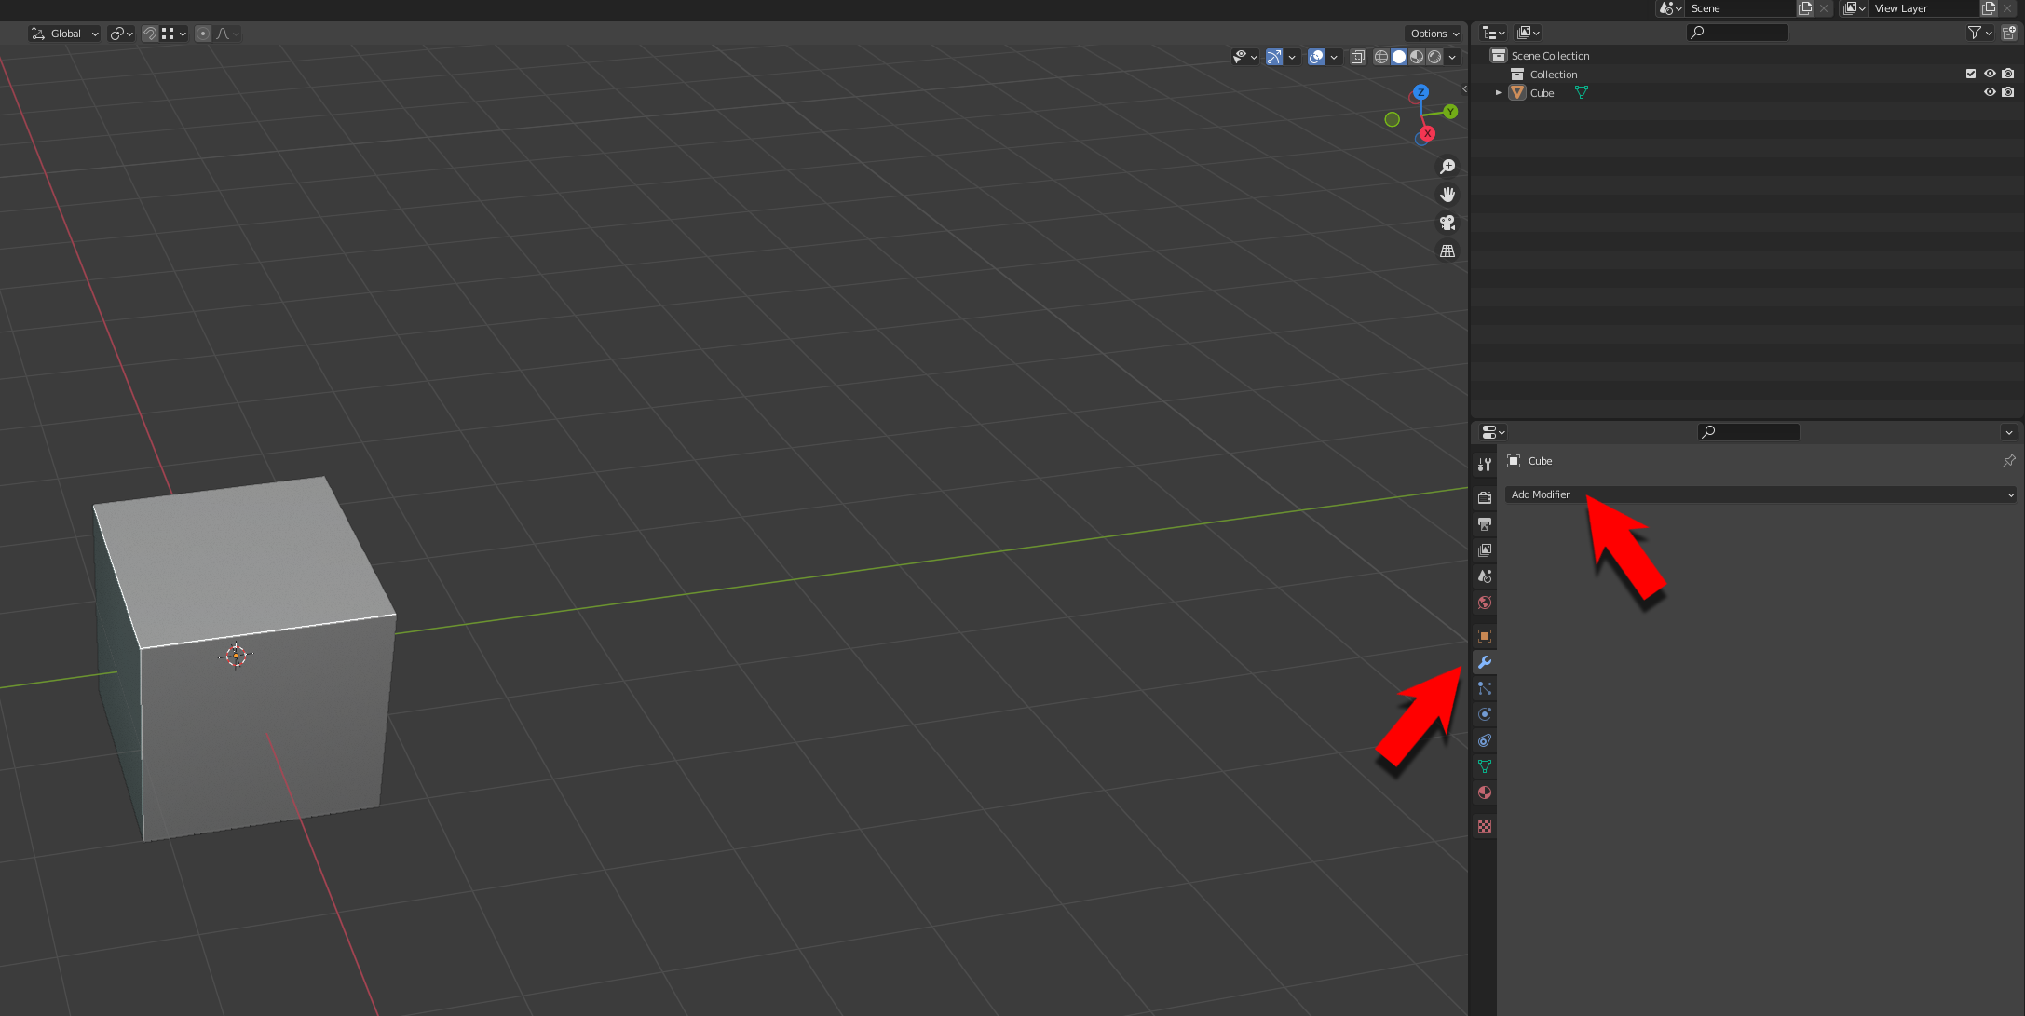This screenshot has width=2025, height=1016.
Task: Click the pan hand icon in viewport
Action: point(1447,195)
